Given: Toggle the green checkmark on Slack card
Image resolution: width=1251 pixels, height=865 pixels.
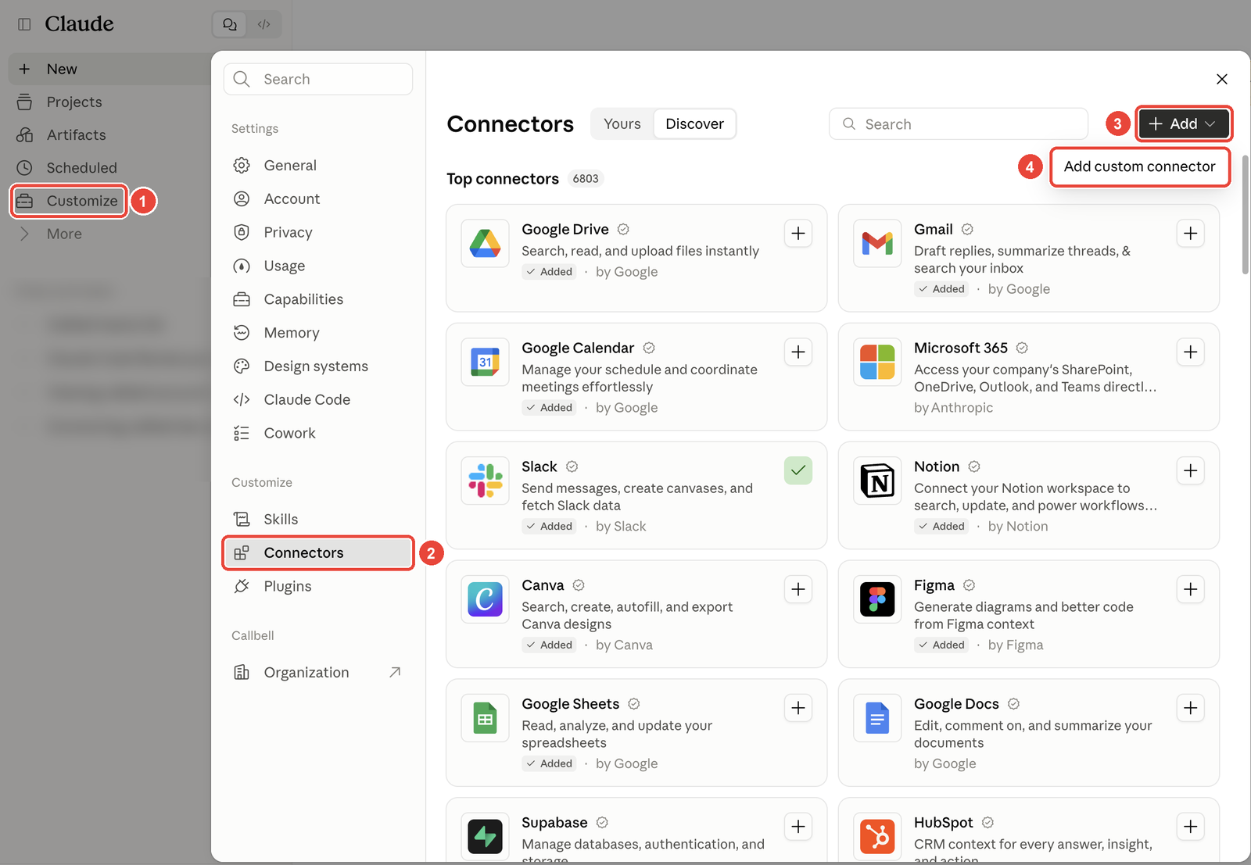Looking at the screenshot, I should point(798,470).
